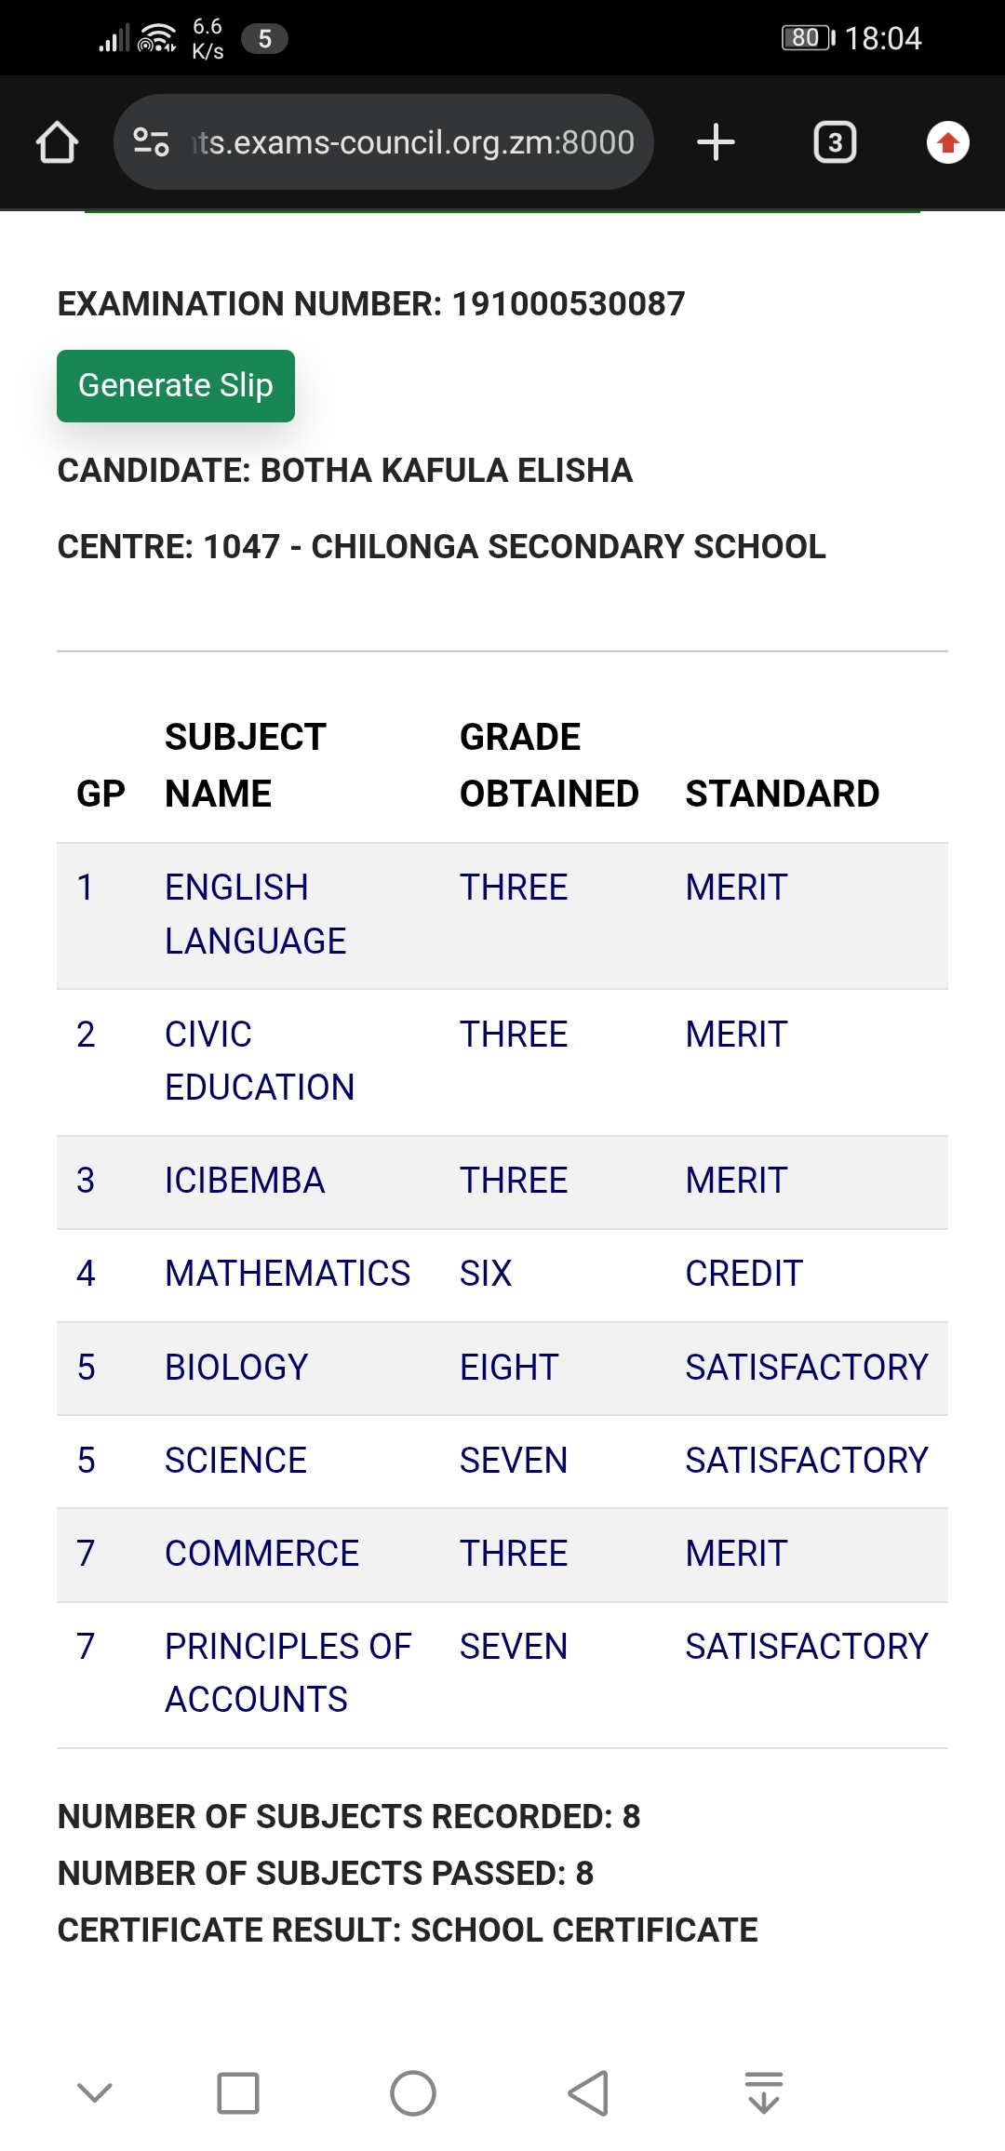Click the Generate Slip button
The width and height of the screenshot is (1005, 2151).
176,386
